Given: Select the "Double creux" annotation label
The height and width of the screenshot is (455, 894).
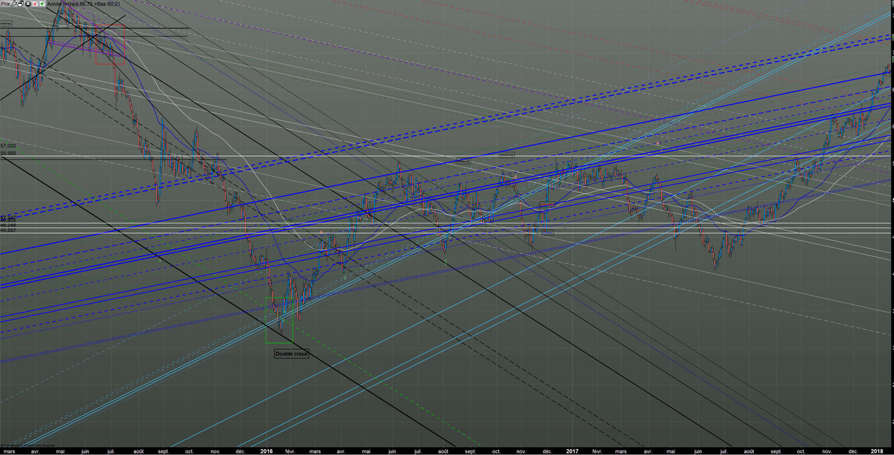Looking at the screenshot, I should coord(292,354).
